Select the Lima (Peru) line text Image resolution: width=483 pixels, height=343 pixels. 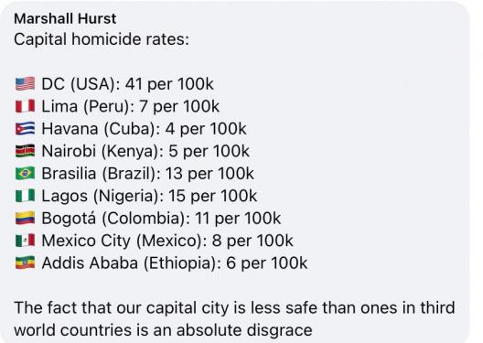(130, 106)
